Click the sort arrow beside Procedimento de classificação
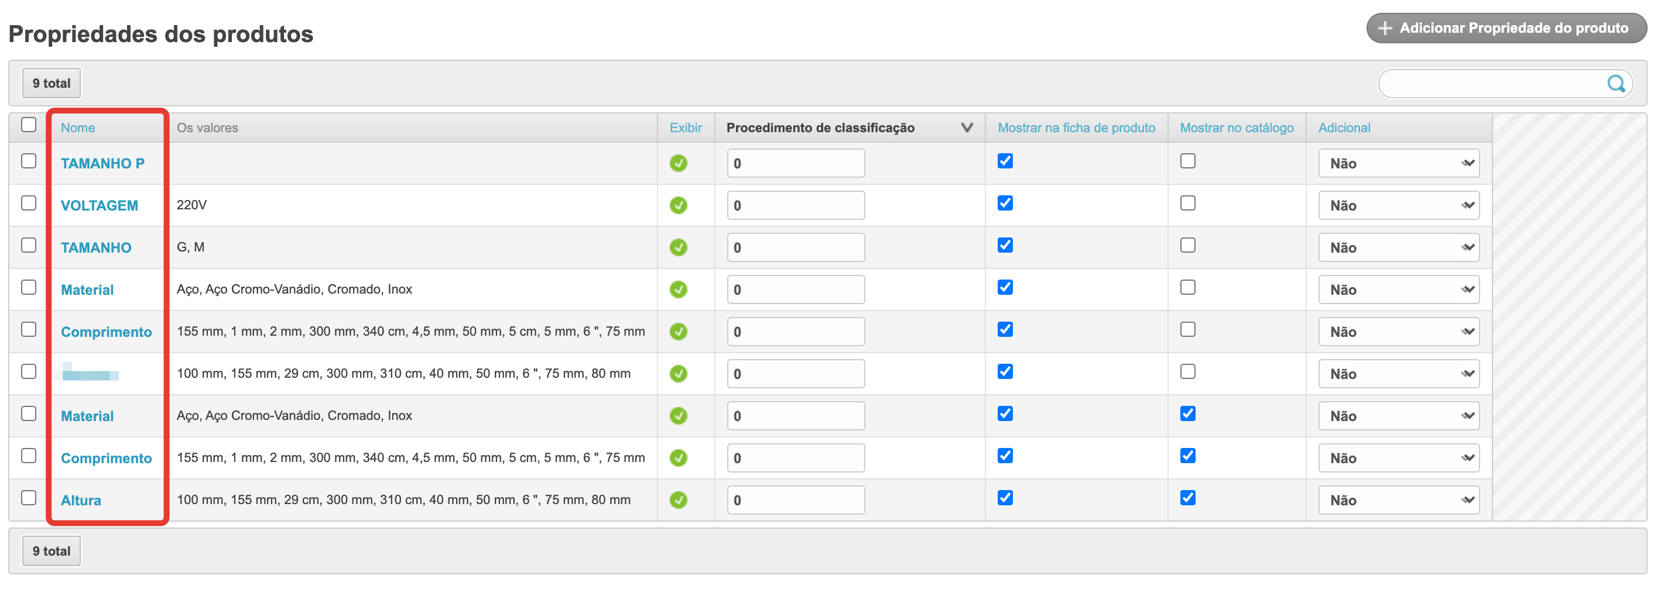Screen dimensions: 1671x593 pos(967,127)
